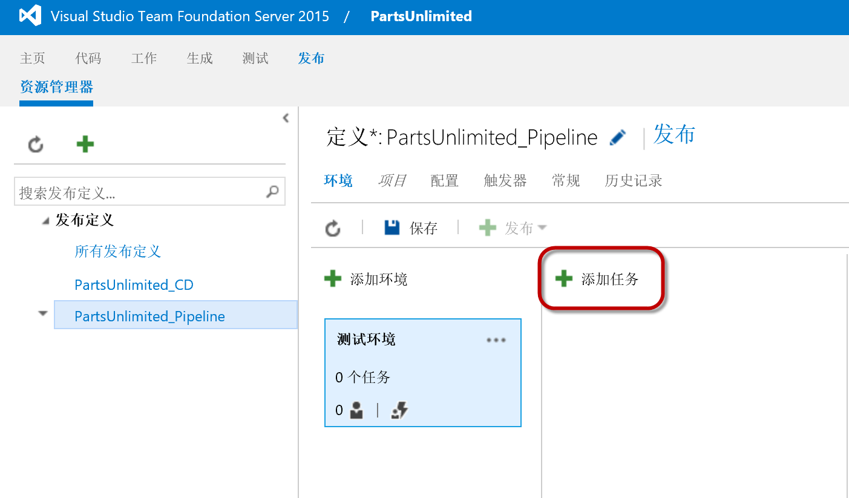The image size is (849, 498).
Task: Save definition using the floppy disk icon
Action: point(392,228)
